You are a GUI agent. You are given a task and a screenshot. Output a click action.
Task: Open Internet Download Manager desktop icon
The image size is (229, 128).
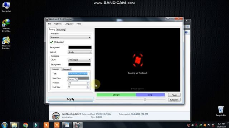tap(6, 25)
